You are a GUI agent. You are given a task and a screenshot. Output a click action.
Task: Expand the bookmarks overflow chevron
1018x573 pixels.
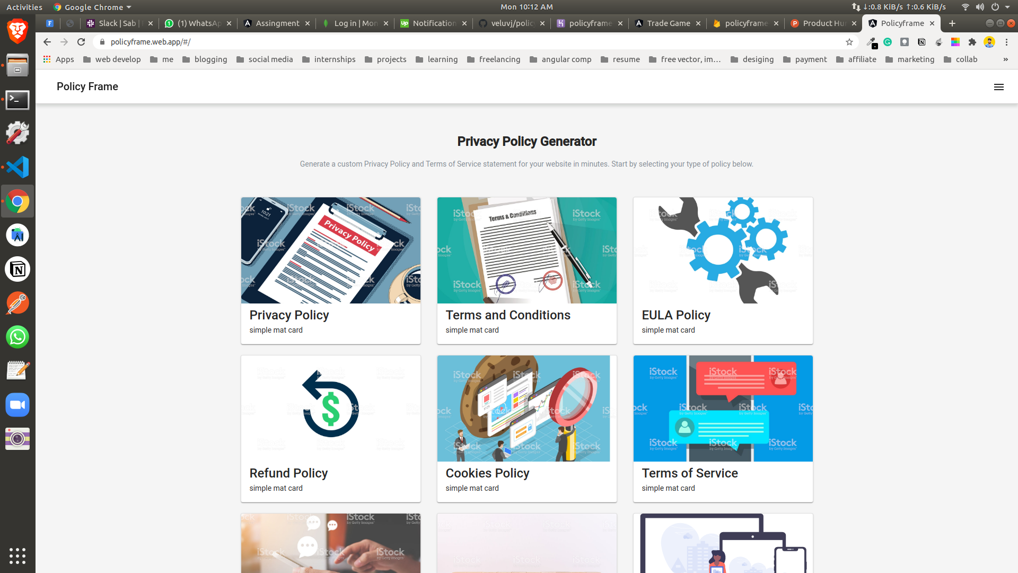click(x=1005, y=59)
